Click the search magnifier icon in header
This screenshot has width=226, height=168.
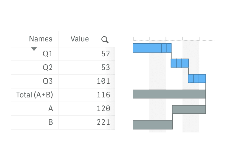105,40
